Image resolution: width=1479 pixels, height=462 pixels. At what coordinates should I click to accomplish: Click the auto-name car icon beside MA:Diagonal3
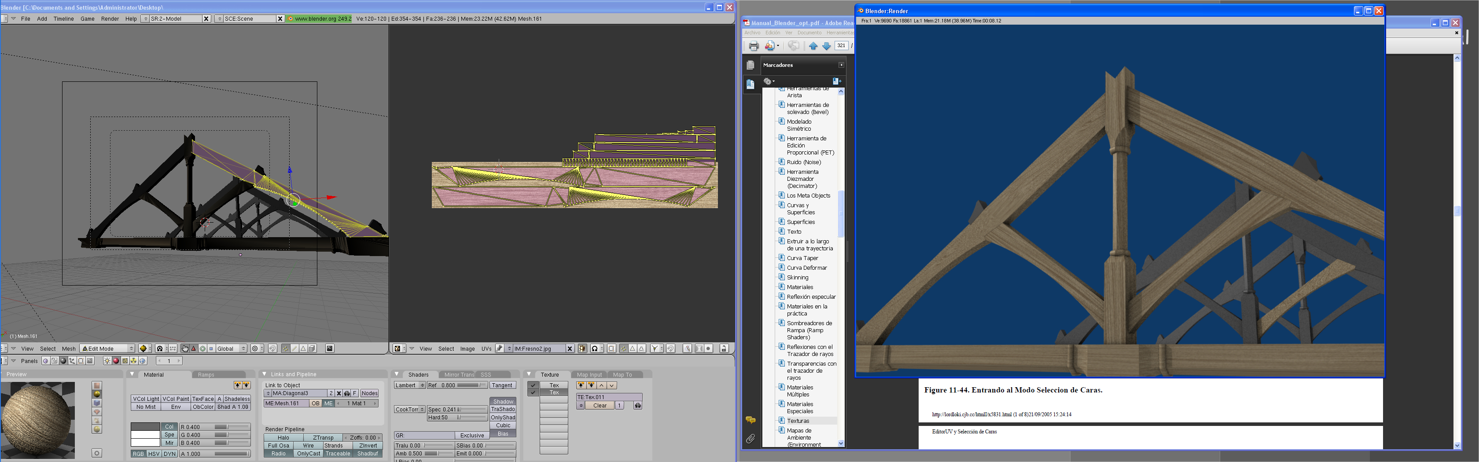tap(347, 394)
